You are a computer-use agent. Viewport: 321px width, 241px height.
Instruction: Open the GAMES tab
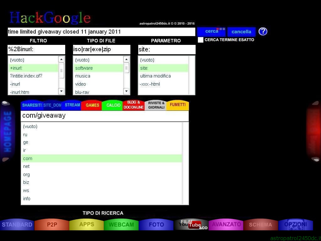[92, 105]
